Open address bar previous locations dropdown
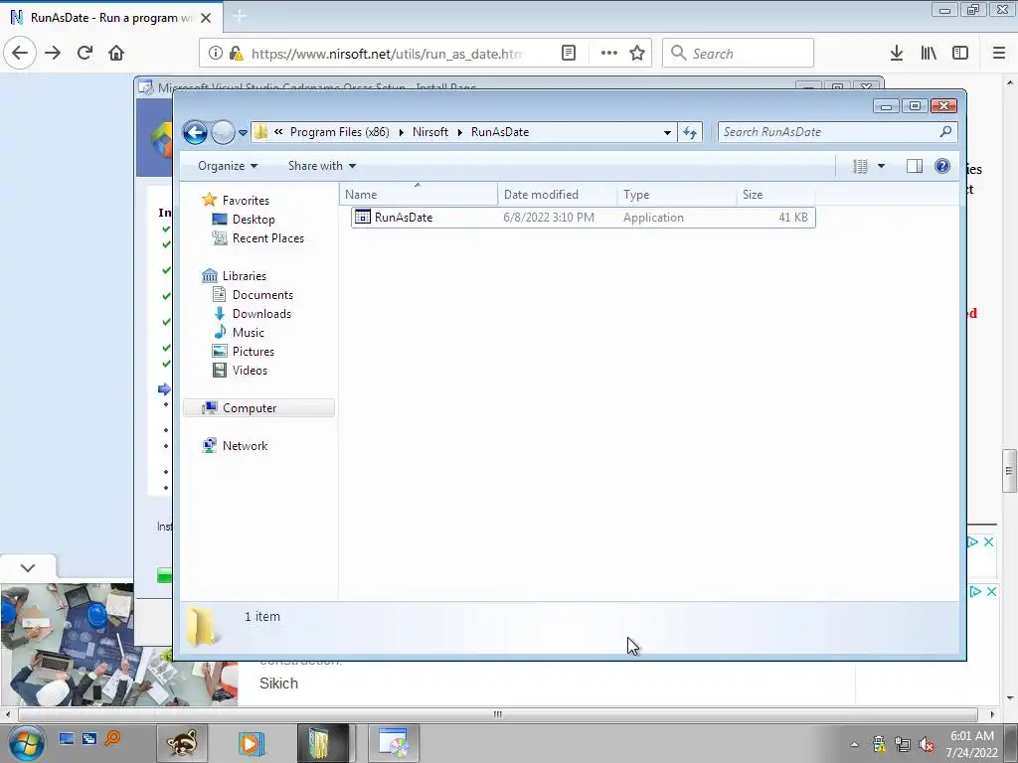Image resolution: width=1018 pixels, height=763 pixels. [667, 132]
